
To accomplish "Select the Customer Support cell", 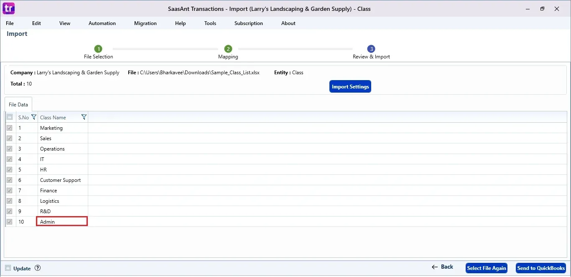I will point(63,180).
